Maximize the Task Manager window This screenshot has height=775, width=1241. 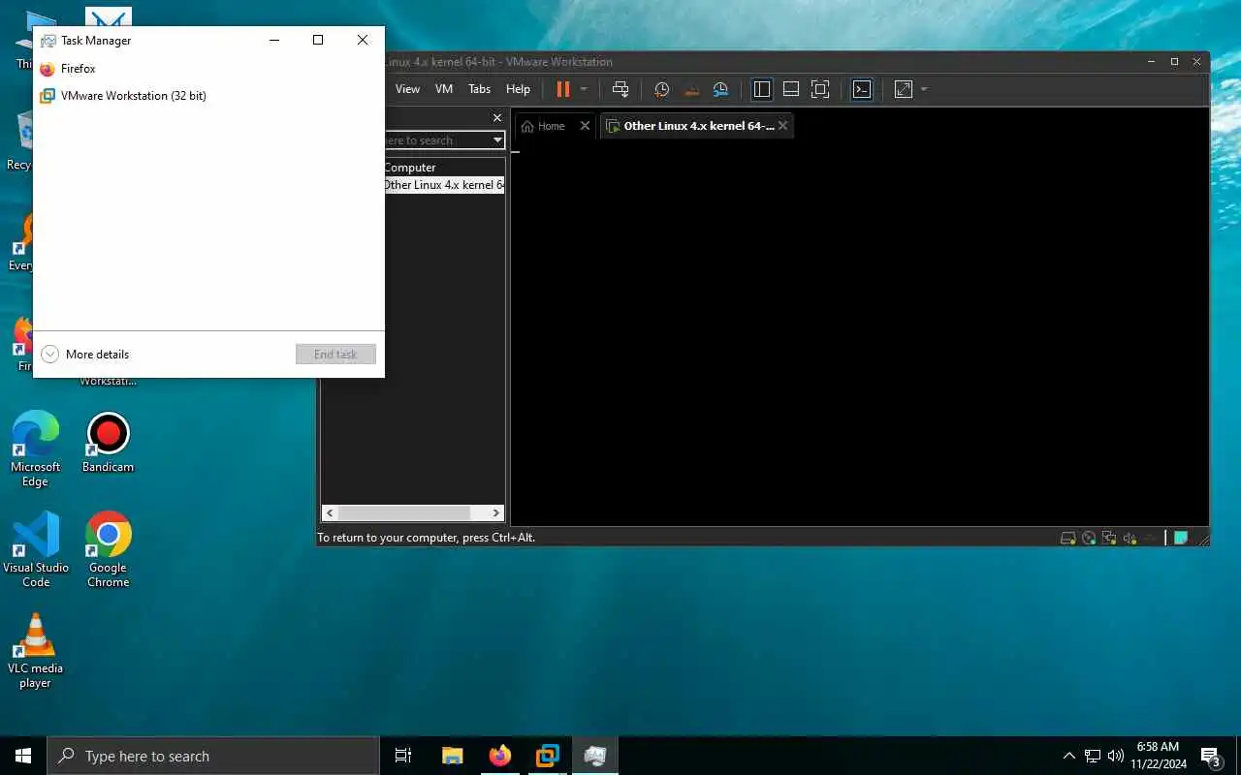pos(318,40)
